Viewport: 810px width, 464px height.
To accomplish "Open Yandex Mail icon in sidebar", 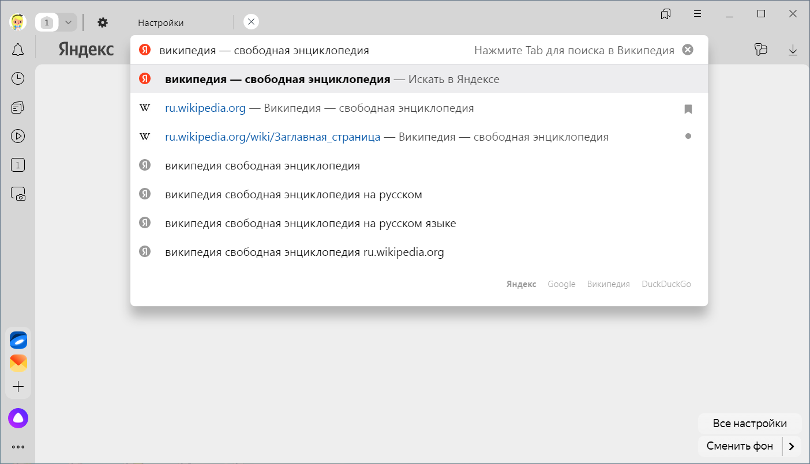I will point(18,363).
